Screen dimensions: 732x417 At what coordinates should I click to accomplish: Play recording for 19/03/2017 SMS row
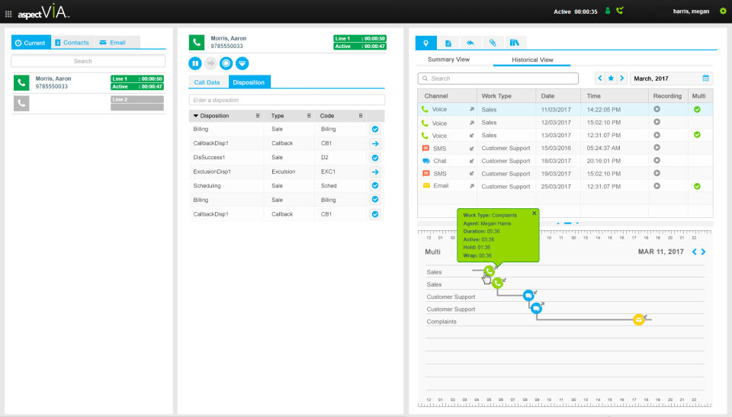coord(657,173)
